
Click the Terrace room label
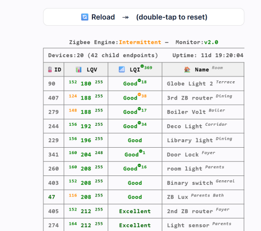pos(226,82)
